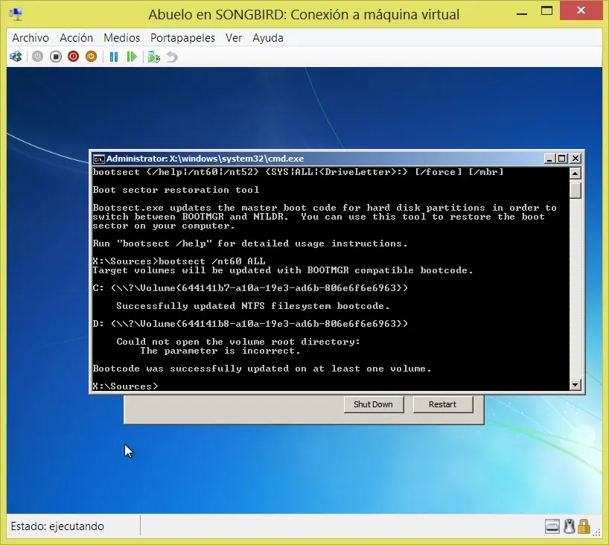Click the Revert undo arrow icon
The width and height of the screenshot is (609, 545).
coord(172,57)
